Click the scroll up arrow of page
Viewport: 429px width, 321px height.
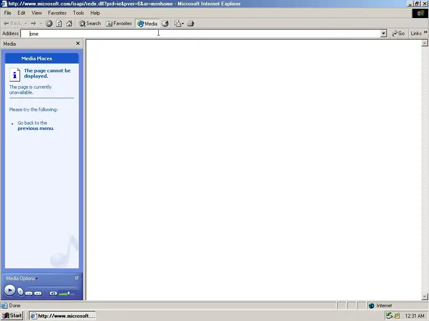(x=425, y=43)
